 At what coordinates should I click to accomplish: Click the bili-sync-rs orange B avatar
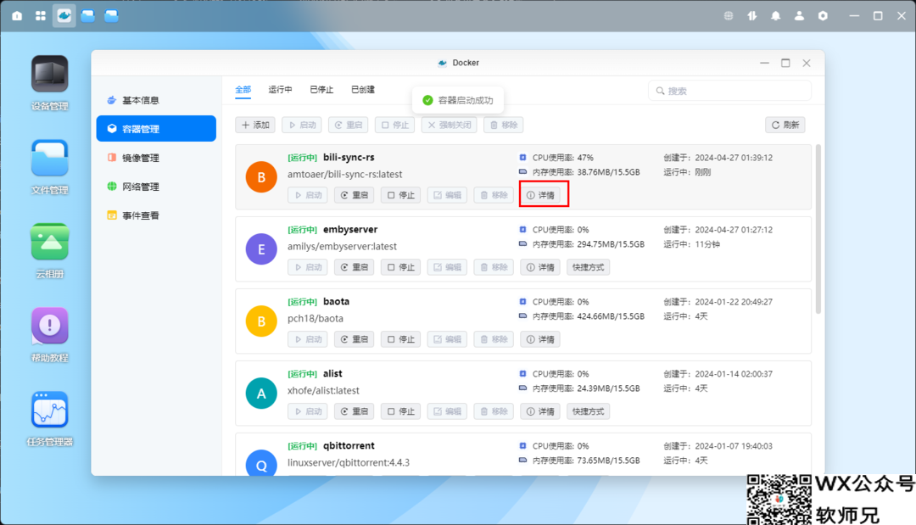click(x=261, y=177)
